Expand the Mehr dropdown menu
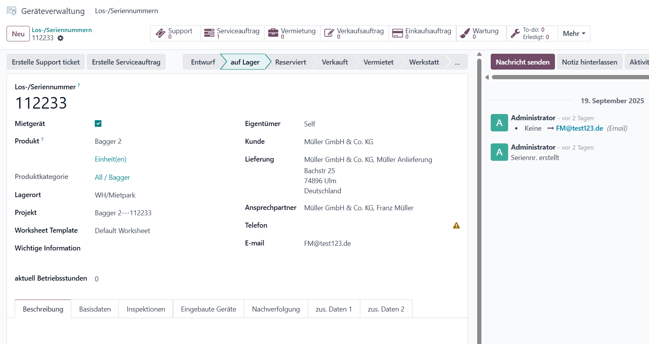The width and height of the screenshot is (649, 344). tap(574, 34)
